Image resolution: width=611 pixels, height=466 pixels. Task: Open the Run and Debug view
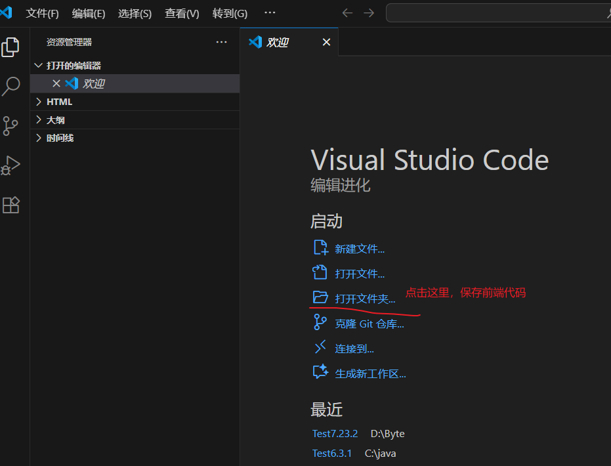pos(11,165)
